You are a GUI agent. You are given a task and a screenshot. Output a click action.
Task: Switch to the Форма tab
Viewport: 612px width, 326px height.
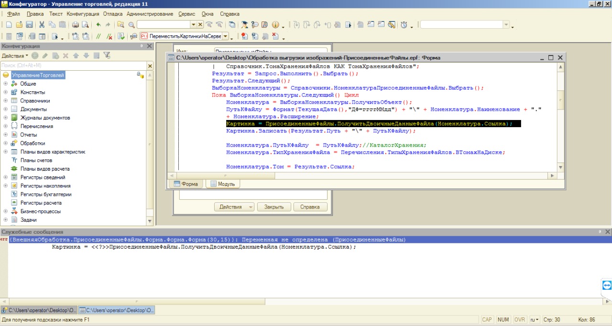point(186,184)
